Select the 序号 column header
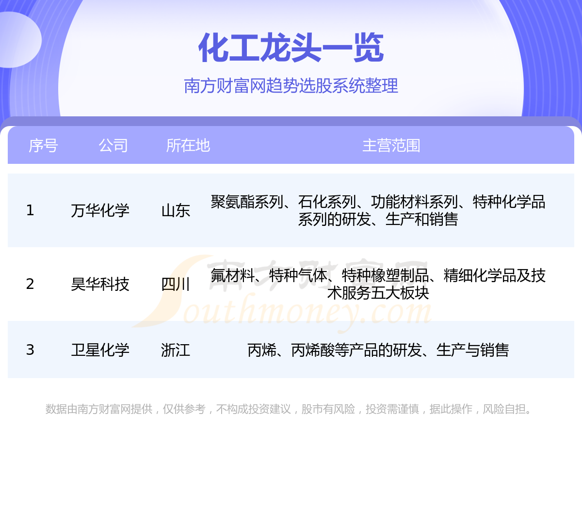 point(43,145)
